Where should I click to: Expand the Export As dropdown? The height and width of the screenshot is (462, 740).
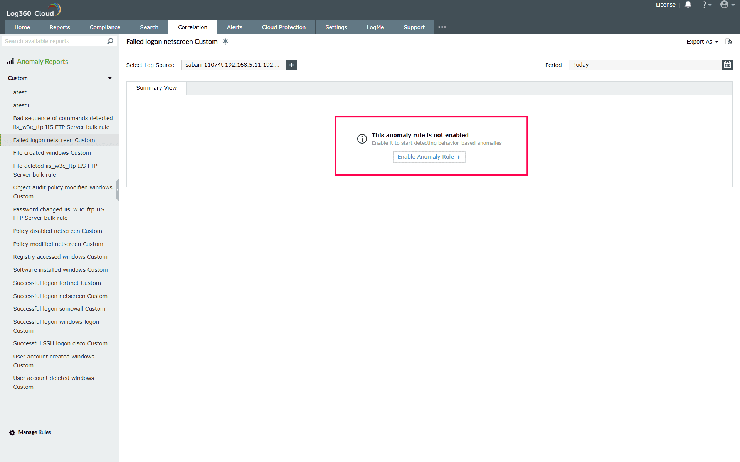coord(702,42)
